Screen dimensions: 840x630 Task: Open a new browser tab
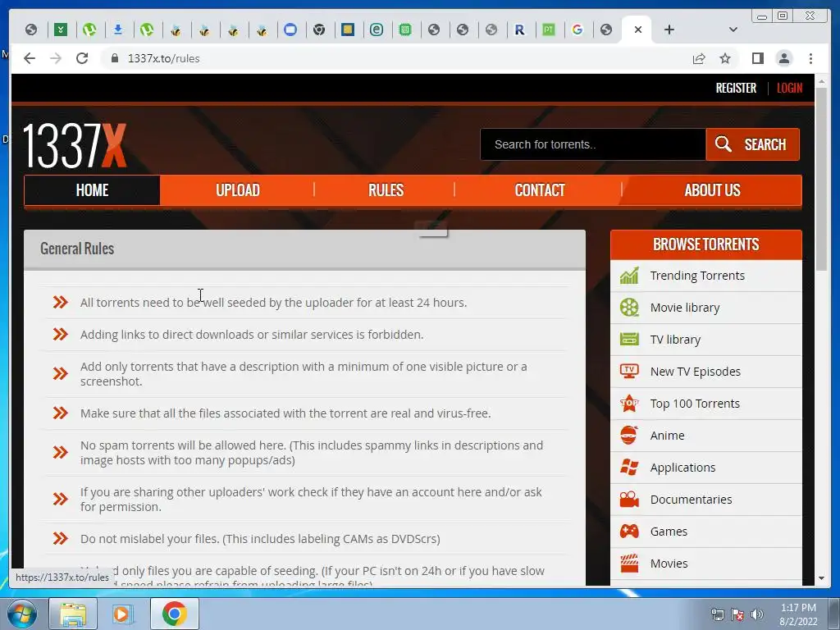point(669,30)
